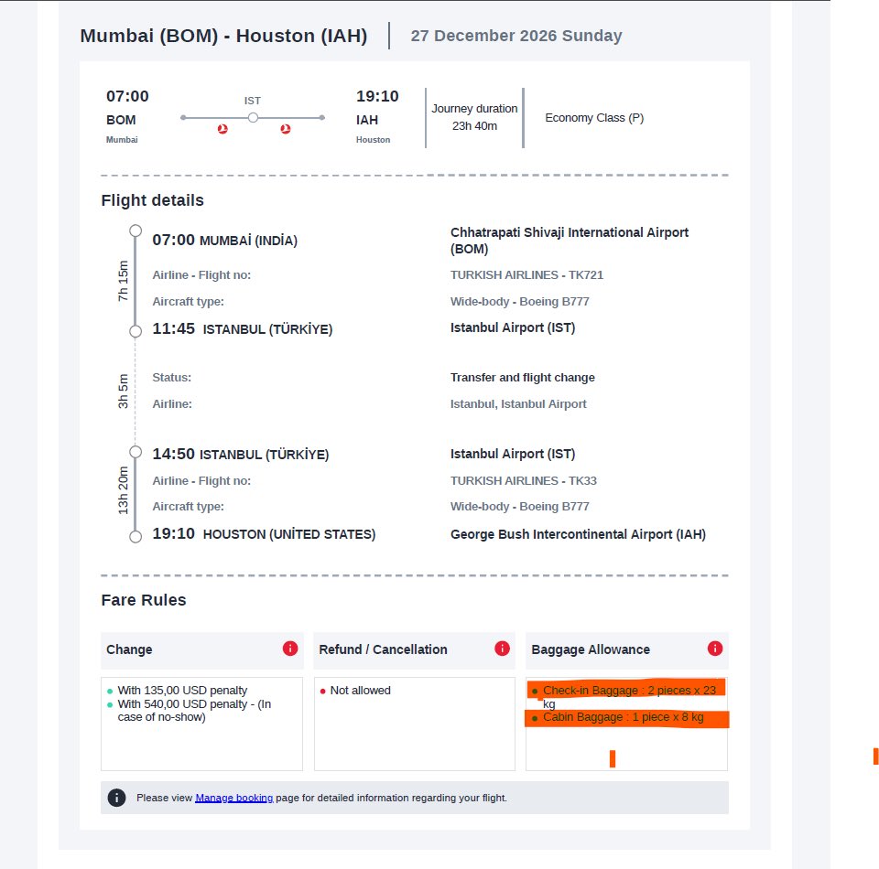
Task: Click 'Chhatrapati Shivaji International Airport (BOM)' text
Action: [570, 241]
